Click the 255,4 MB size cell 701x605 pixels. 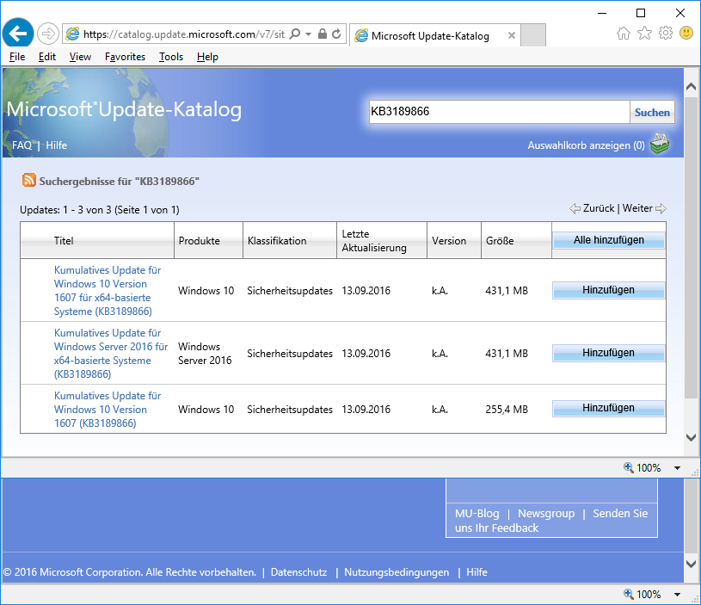pyautogui.click(x=507, y=409)
